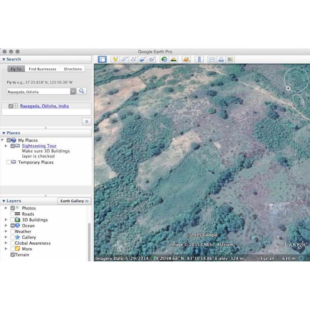Open the Earth Gallery button
This screenshot has height=310, width=310.
tap(74, 201)
